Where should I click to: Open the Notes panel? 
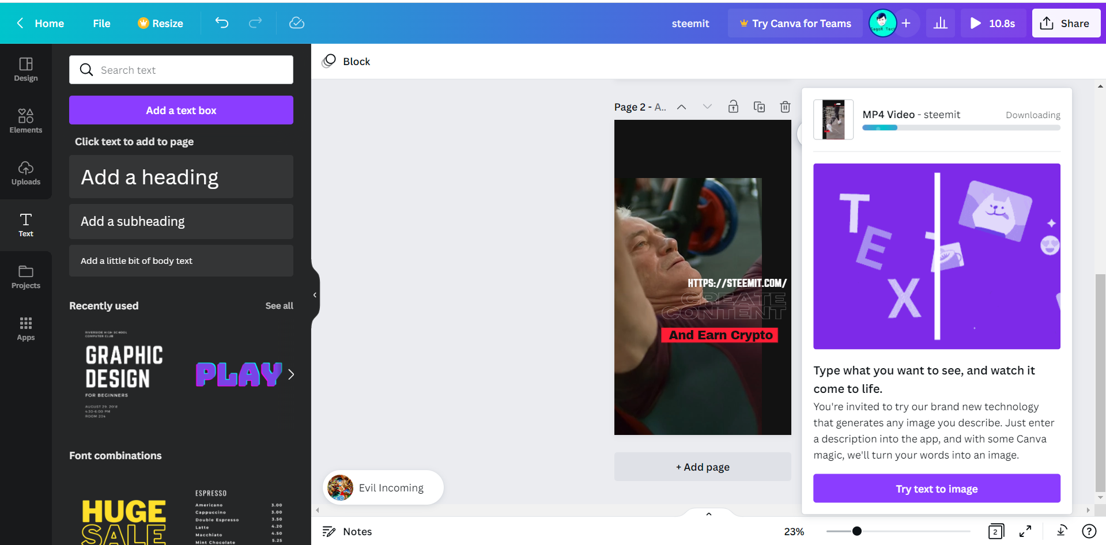tap(347, 532)
